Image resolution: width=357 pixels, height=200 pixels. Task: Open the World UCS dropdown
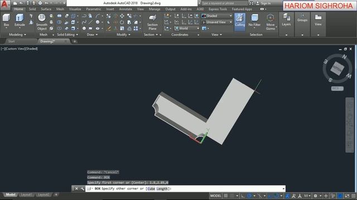coord(187,28)
